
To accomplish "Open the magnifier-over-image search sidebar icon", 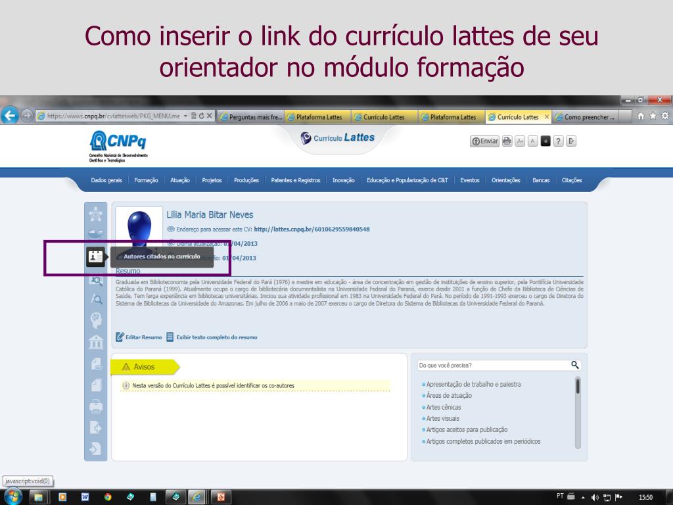I will tap(96, 281).
